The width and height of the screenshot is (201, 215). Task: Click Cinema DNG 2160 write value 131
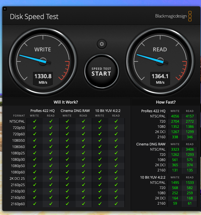tap(175, 170)
